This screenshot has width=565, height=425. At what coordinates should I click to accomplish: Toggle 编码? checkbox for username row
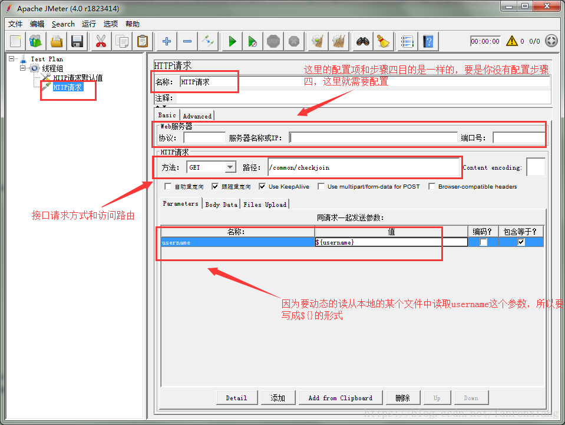pos(483,242)
